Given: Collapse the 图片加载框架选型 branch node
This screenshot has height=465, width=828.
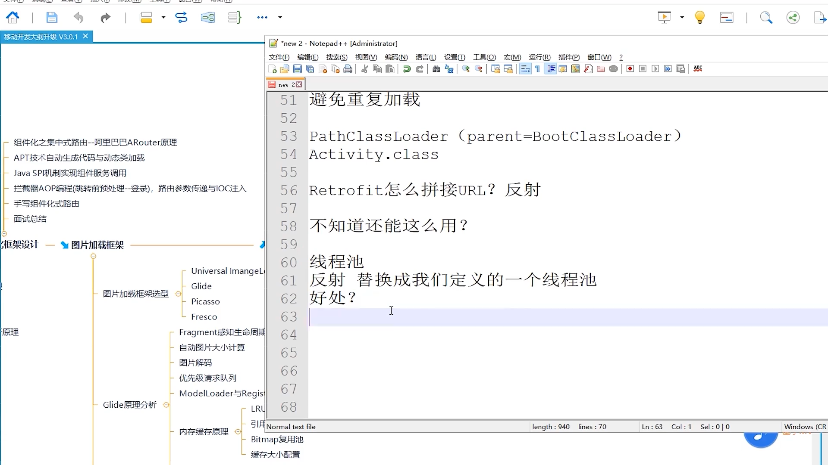Looking at the screenshot, I should [178, 294].
